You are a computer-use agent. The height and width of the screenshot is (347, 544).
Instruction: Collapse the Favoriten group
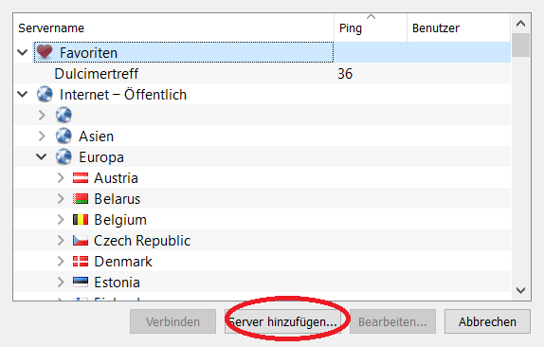click(23, 53)
